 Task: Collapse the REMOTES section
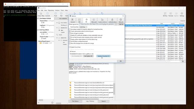pyautogui.click(x=57, y=38)
